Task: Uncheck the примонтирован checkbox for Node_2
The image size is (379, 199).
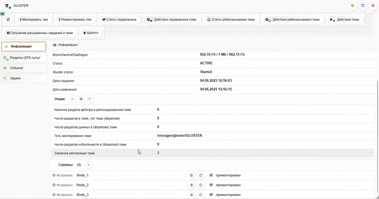Action: tap(211, 185)
